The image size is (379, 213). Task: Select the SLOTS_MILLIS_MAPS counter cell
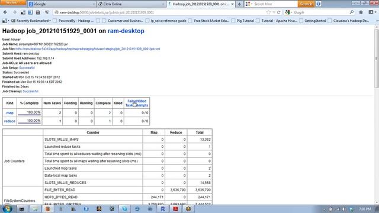93,140
